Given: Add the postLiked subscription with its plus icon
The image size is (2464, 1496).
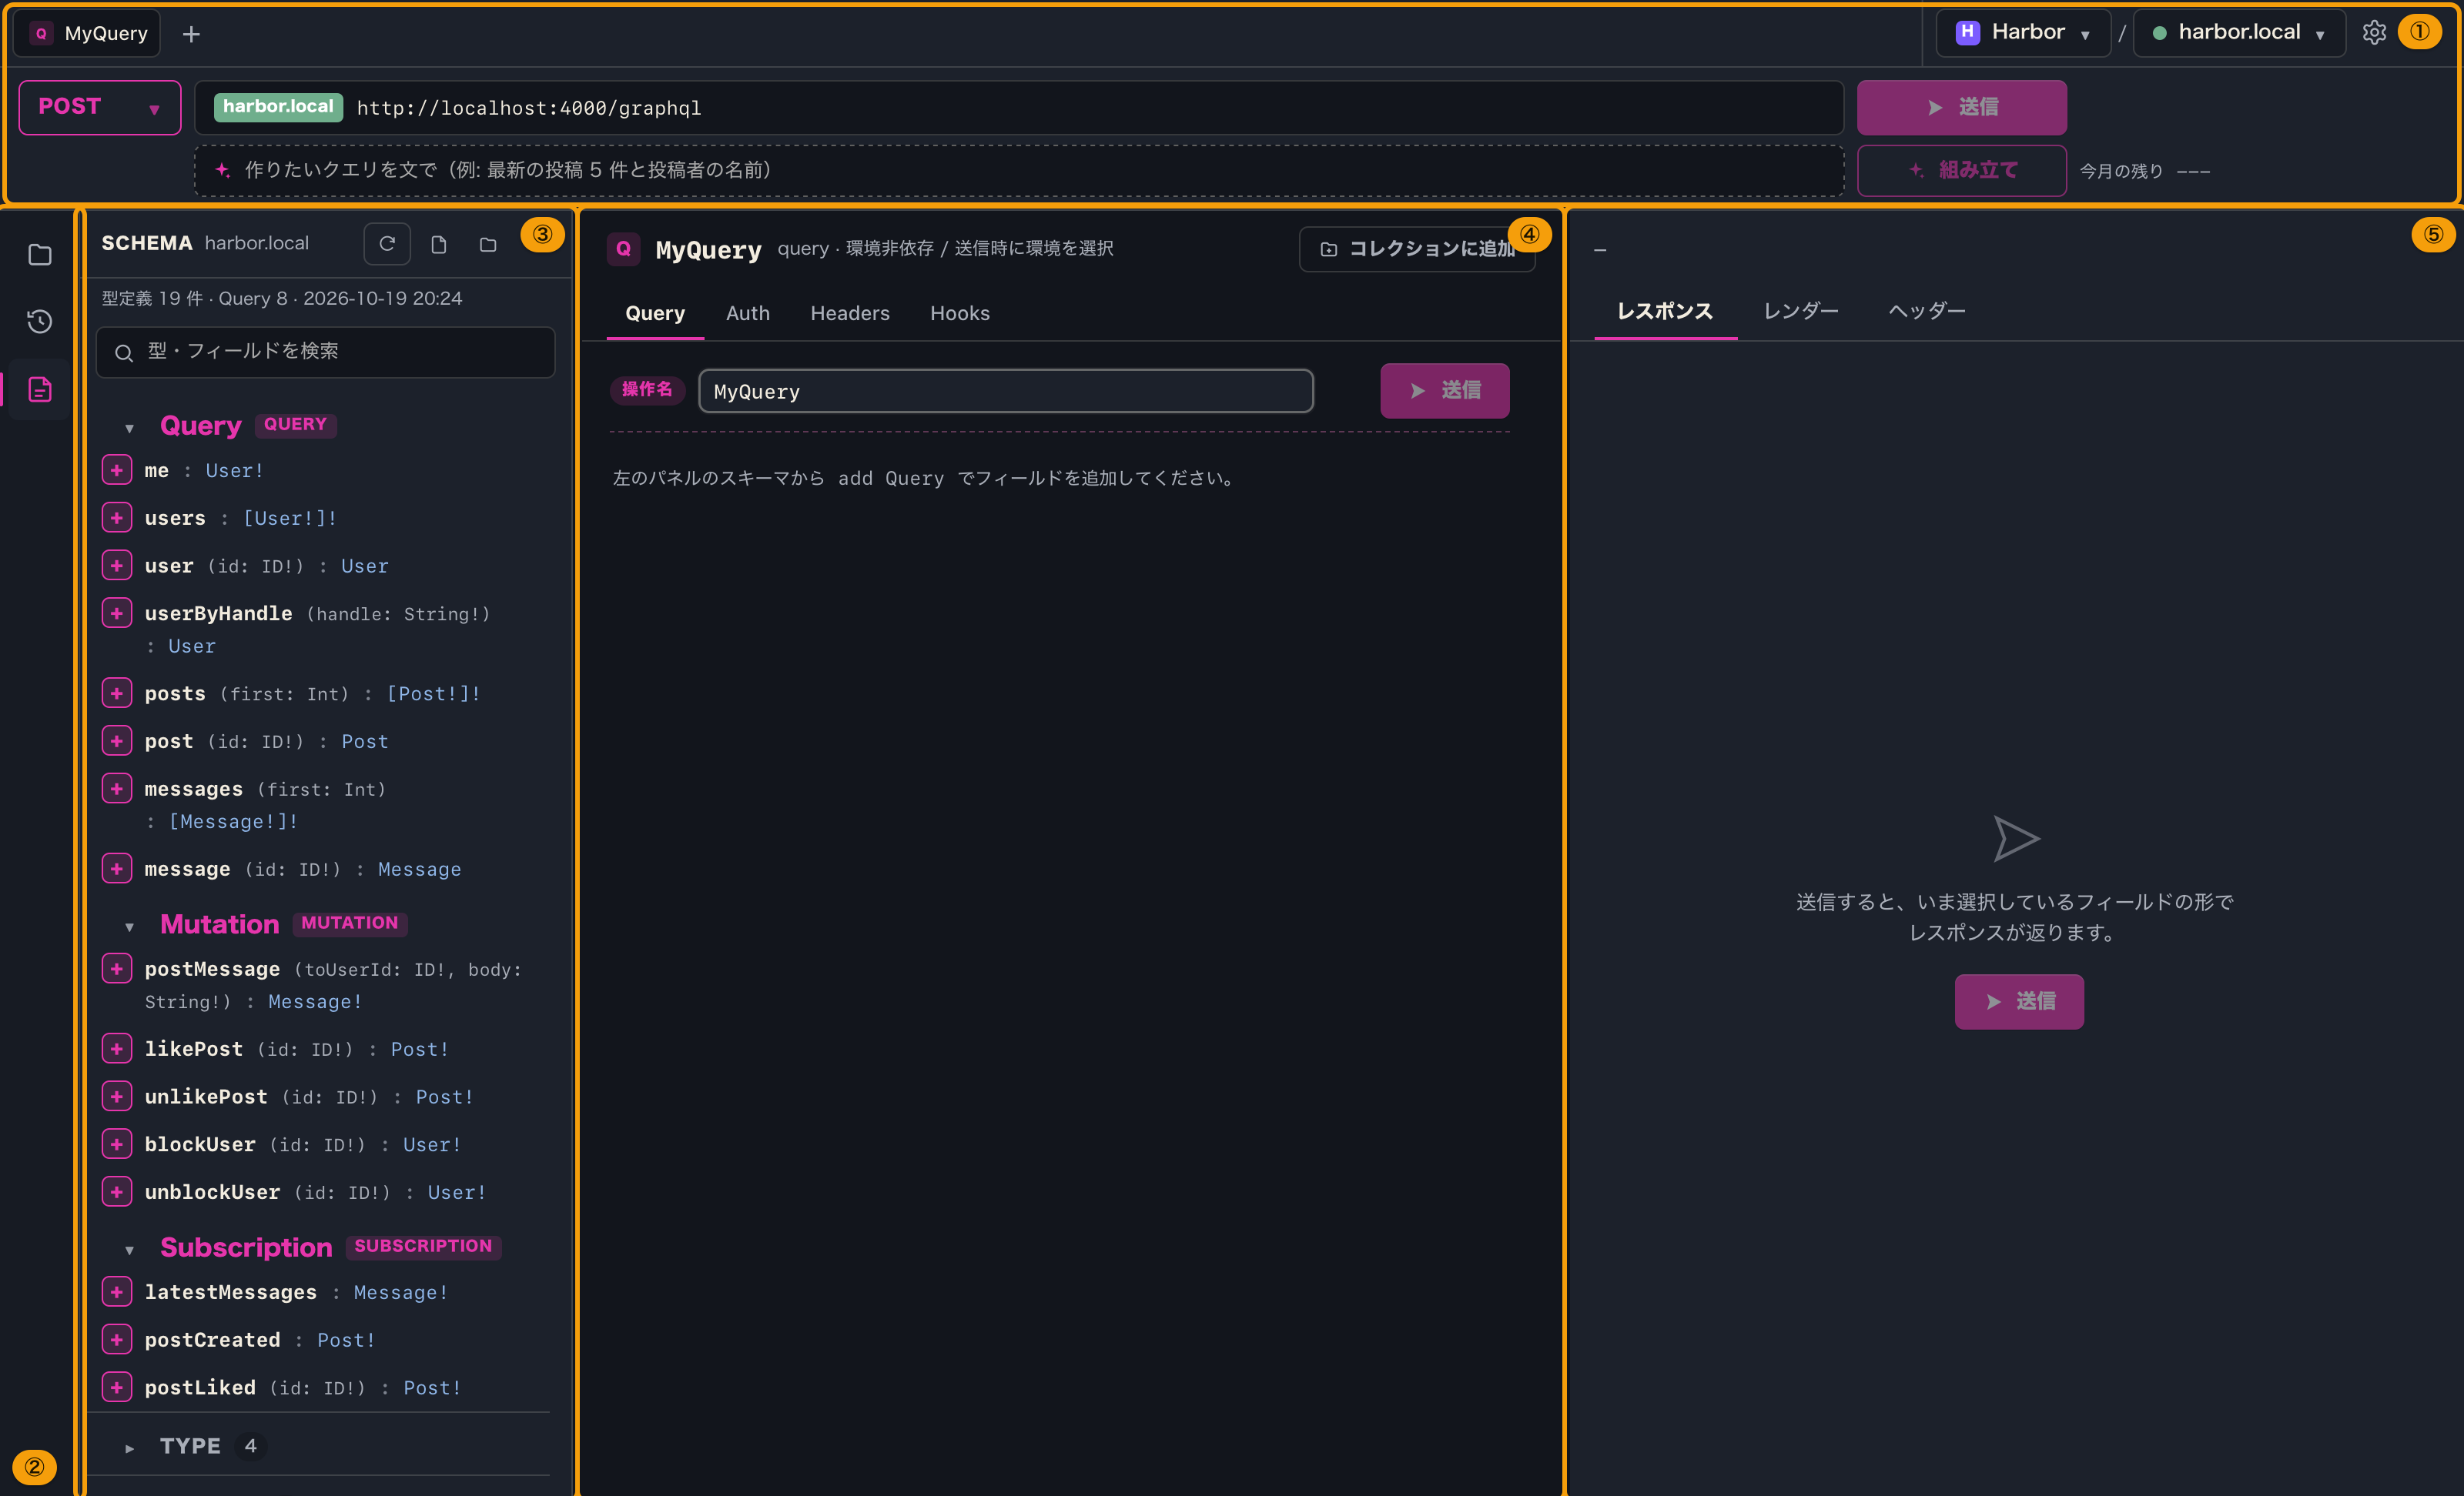Looking at the screenshot, I should coord(117,1387).
